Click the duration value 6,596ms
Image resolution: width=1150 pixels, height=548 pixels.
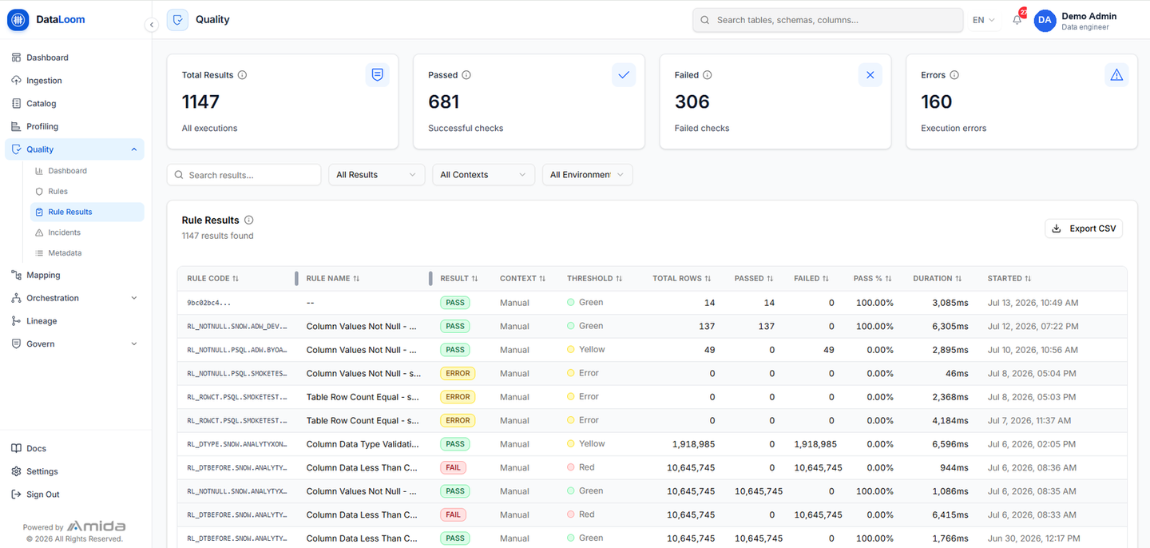coord(950,444)
